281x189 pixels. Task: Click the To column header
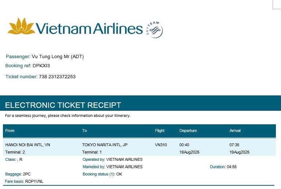[84, 131]
